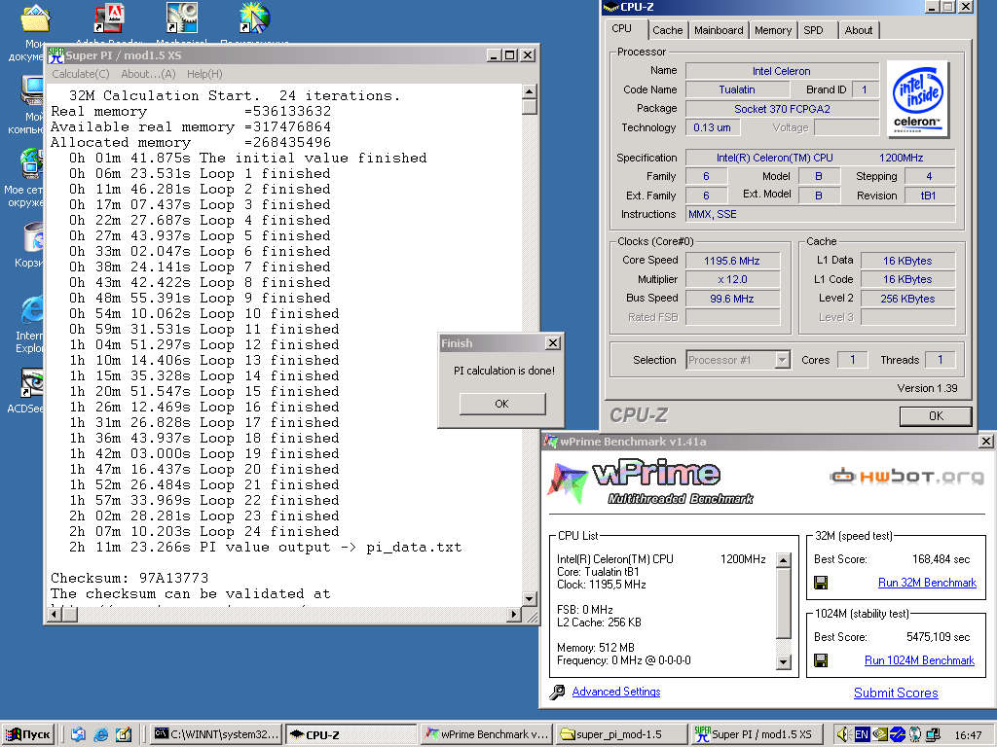Viewport: 997px width, 747px height.
Task: Click the CPU-Z title bar icon
Action: point(611,7)
